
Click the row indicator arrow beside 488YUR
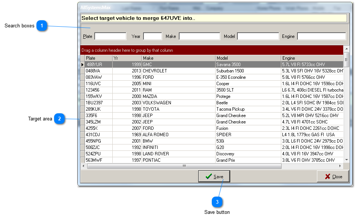[x=83, y=65]
